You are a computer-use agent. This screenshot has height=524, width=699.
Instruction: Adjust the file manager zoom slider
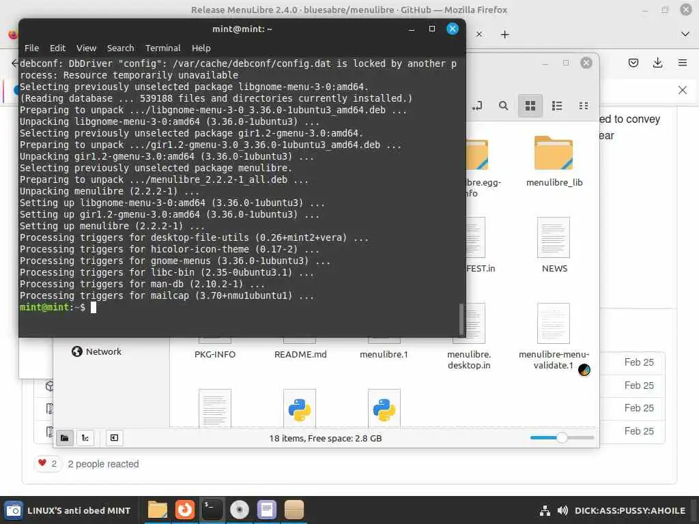coord(562,438)
